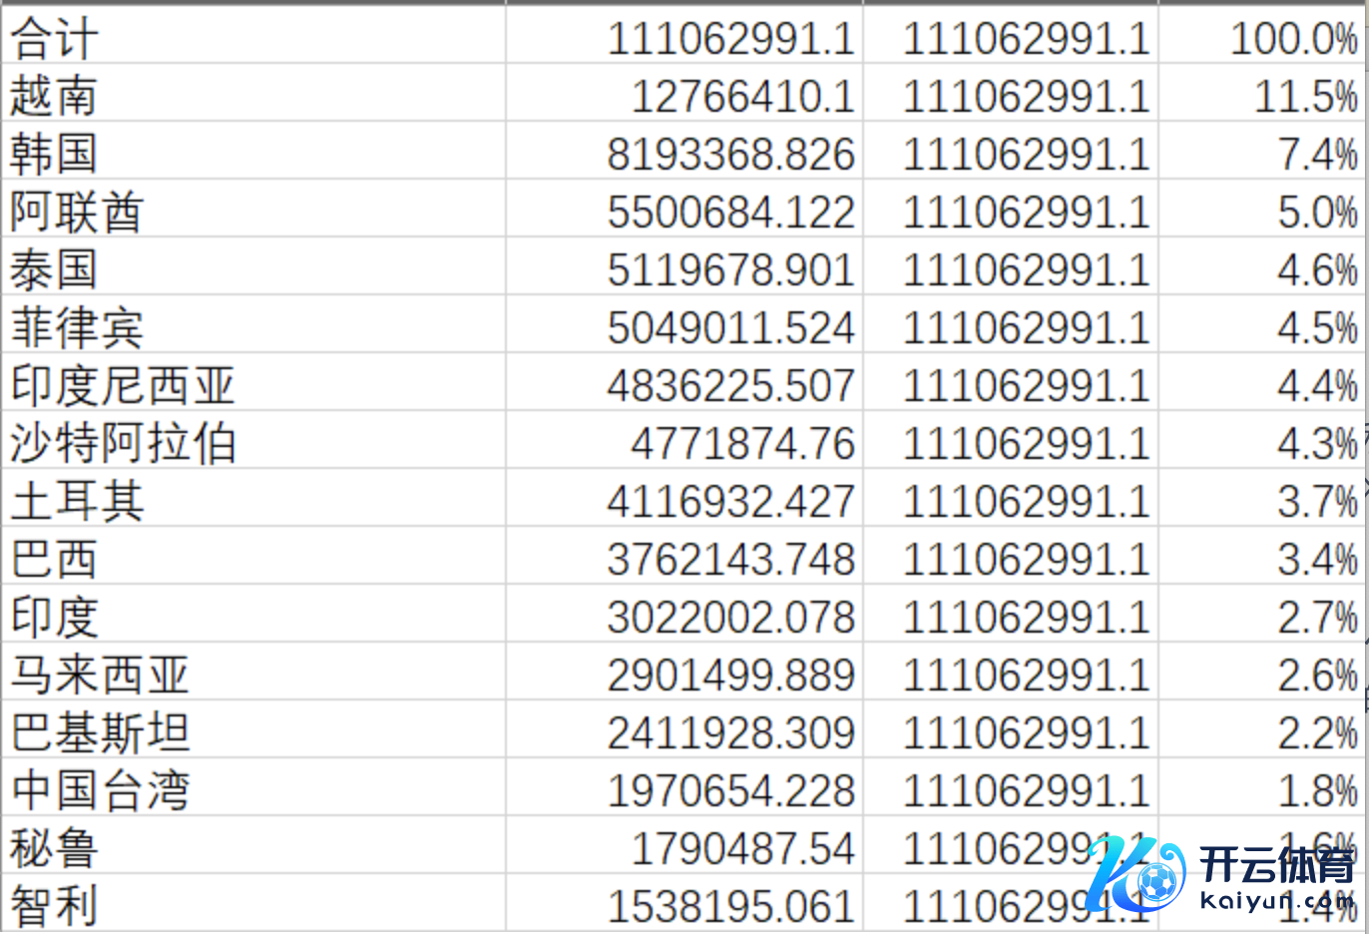Select the 土耳其 country cell
1369x934 pixels.
[x=77, y=502]
